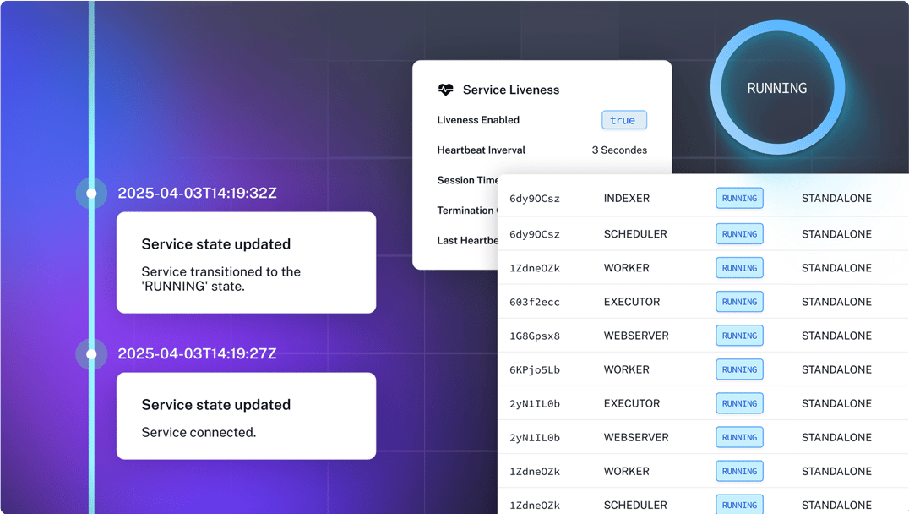Select the WEBSERVER label in the 2yN1IL0b row
909x514 pixels.
click(635, 437)
